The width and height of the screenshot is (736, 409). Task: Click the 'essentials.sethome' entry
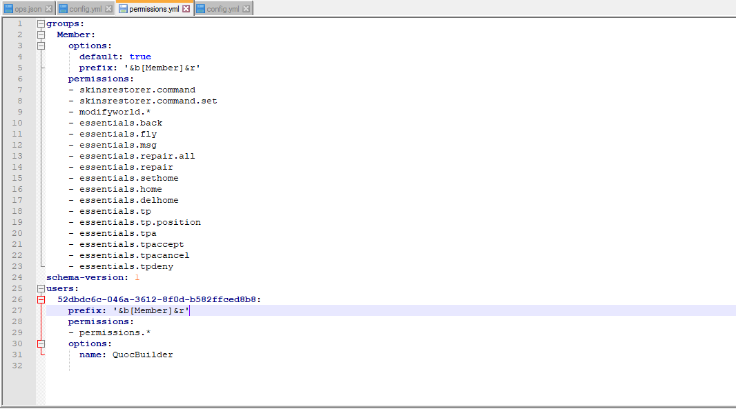[128, 178]
